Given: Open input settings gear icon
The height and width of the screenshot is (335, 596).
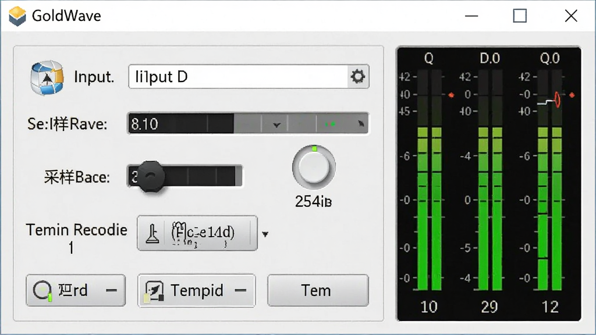Looking at the screenshot, I should point(358,77).
